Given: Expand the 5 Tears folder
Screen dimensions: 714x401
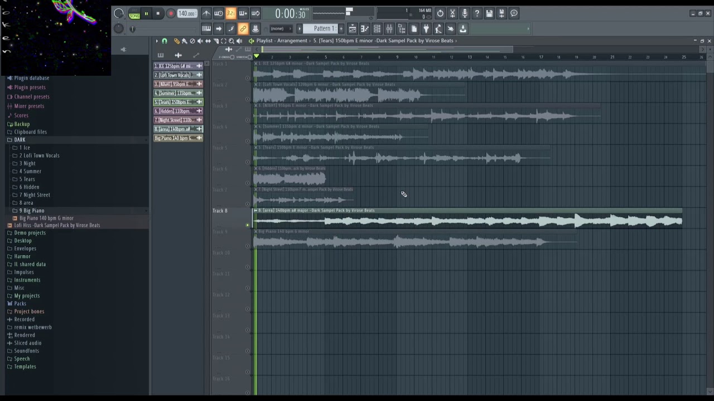Looking at the screenshot, I should (x=27, y=179).
